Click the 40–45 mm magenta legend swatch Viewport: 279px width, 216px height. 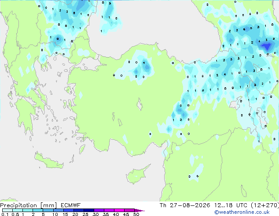coord(119,210)
